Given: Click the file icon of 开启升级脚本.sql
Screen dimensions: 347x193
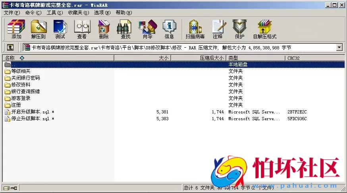Looking at the screenshot, I should click(x=8, y=112).
